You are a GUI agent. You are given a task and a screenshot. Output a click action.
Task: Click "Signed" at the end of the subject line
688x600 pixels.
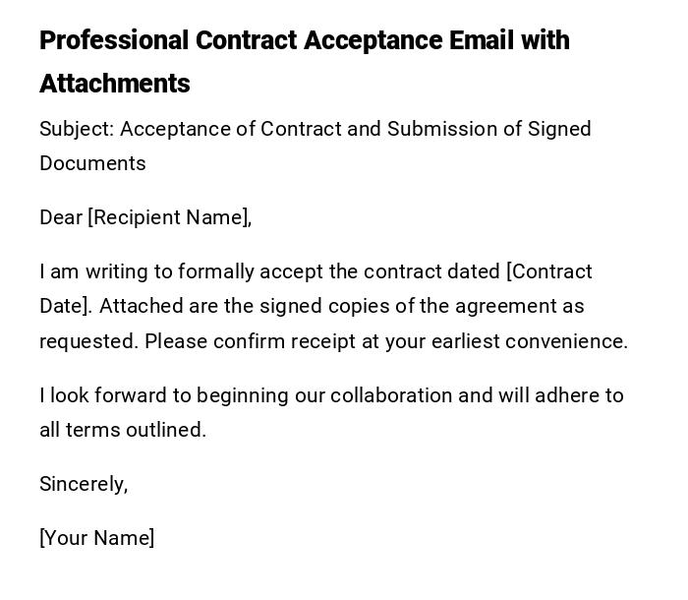pyautogui.click(x=559, y=130)
